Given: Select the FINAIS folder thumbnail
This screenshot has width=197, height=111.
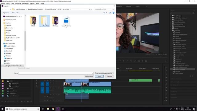Looking at the screenshot, I should [33, 21].
